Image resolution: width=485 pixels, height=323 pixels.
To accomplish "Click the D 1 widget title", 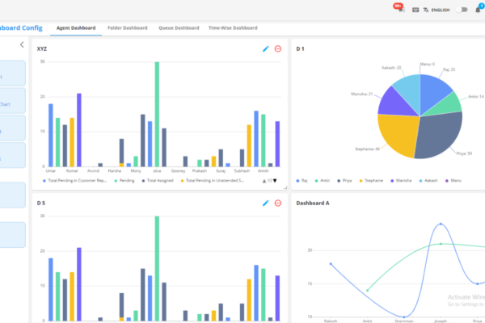I will pos(301,48).
